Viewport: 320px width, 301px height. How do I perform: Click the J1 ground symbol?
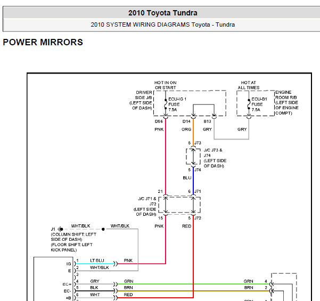[60, 229]
